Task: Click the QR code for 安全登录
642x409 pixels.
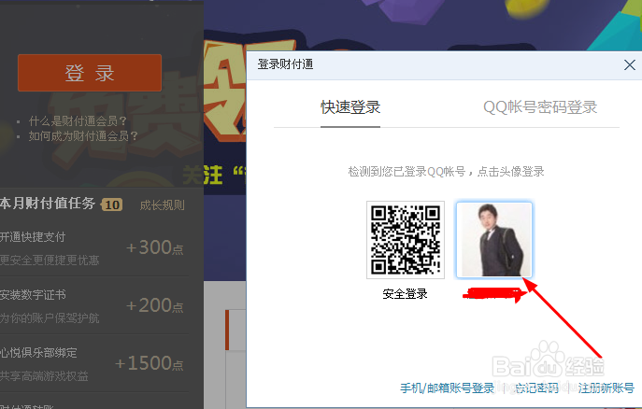Action: coord(406,240)
